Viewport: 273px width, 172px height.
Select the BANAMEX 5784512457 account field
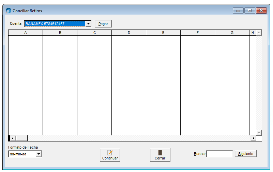click(x=55, y=24)
